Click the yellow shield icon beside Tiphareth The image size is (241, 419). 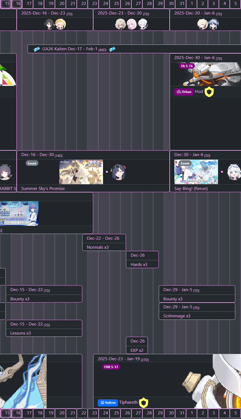point(143,403)
